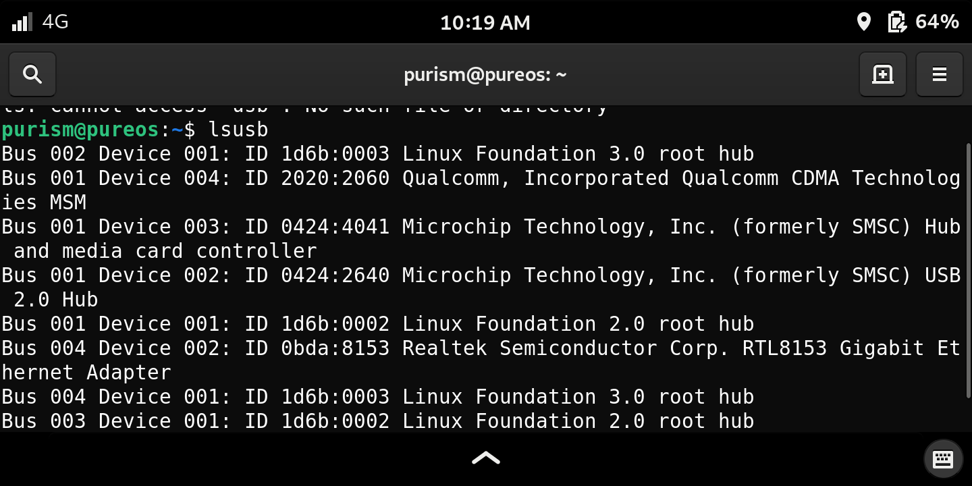Open the hamburger menu
This screenshot has width=972, height=486.
click(940, 74)
